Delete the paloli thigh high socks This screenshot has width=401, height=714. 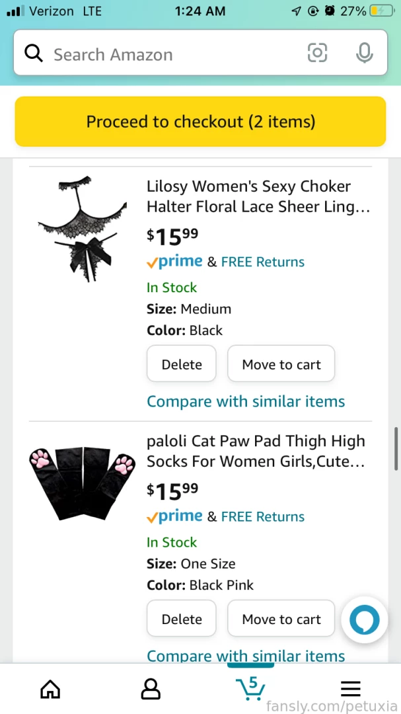click(182, 618)
